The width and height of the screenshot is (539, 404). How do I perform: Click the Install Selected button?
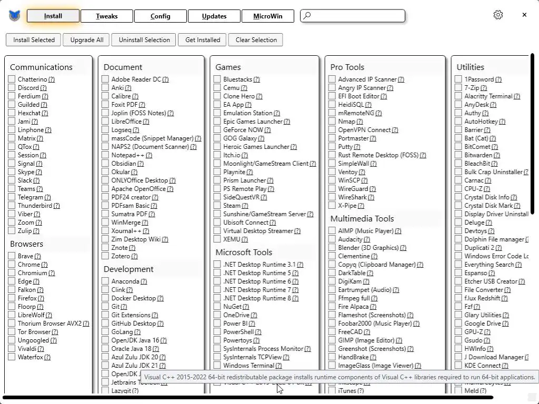[x=34, y=40]
